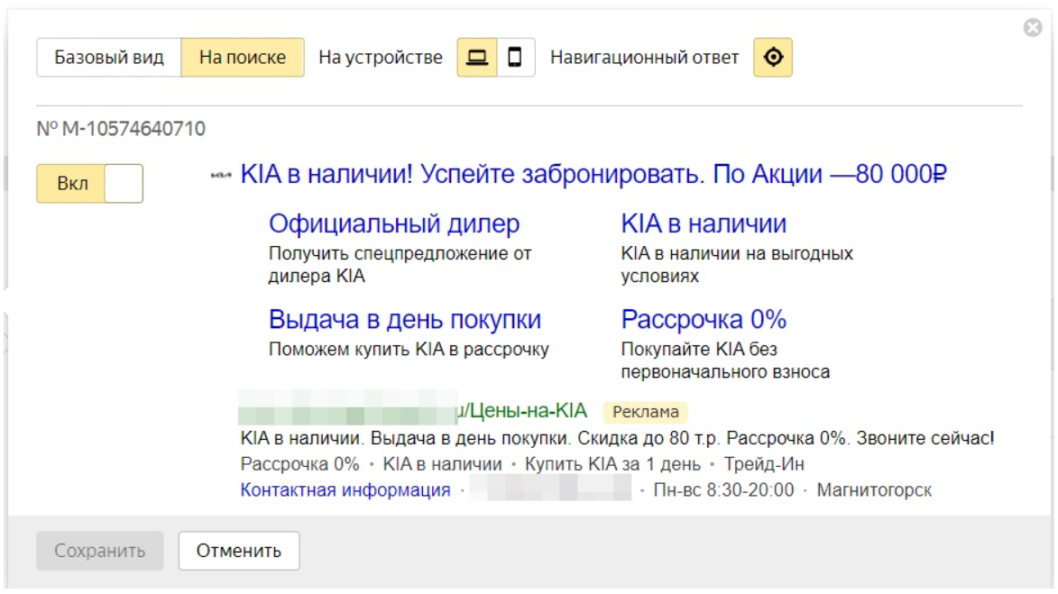Image resolution: width=1058 pixels, height=594 pixels.
Task: Switch to Базовый вид tab
Action: tap(108, 58)
